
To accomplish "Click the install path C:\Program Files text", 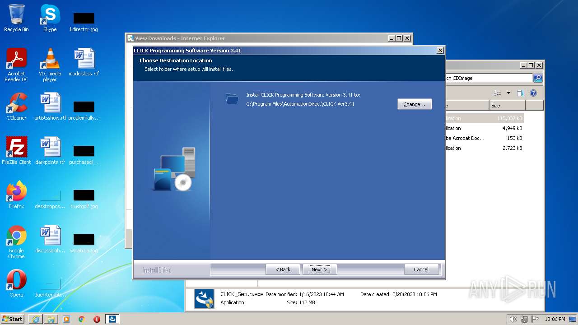I will 300,104.
